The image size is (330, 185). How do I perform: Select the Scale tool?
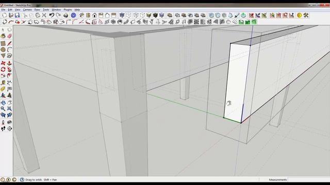3,76
